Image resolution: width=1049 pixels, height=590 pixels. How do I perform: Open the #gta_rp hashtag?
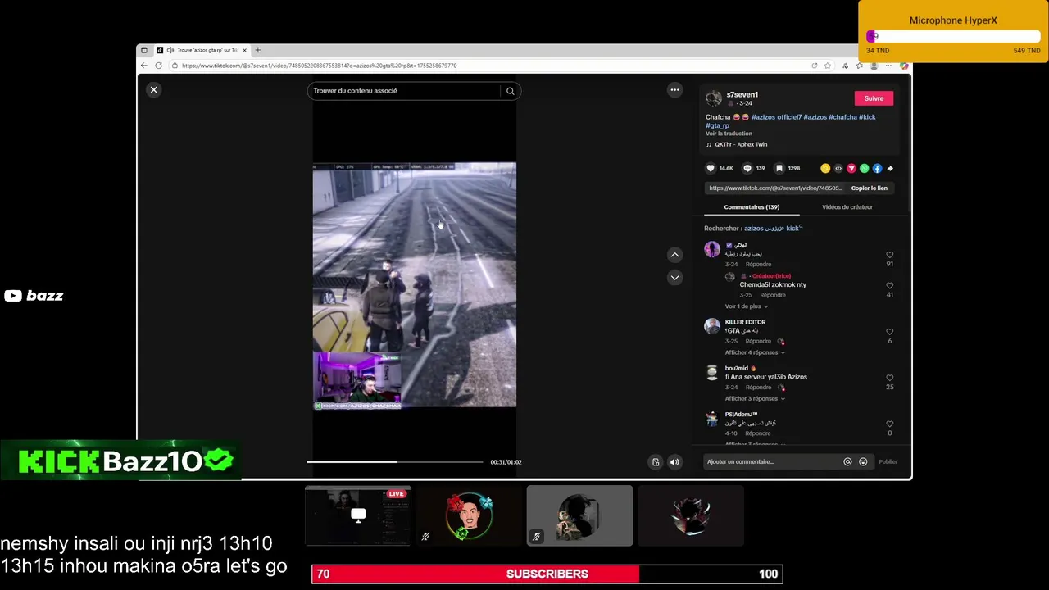[717, 125]
